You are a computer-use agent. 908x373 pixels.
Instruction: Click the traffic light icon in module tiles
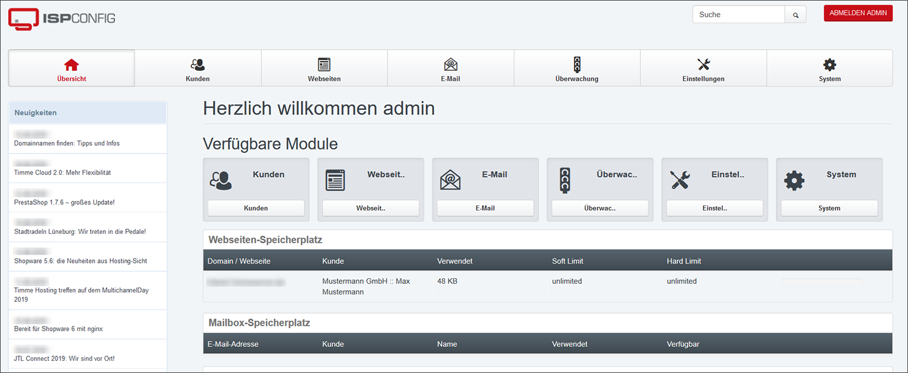point(564,180)
